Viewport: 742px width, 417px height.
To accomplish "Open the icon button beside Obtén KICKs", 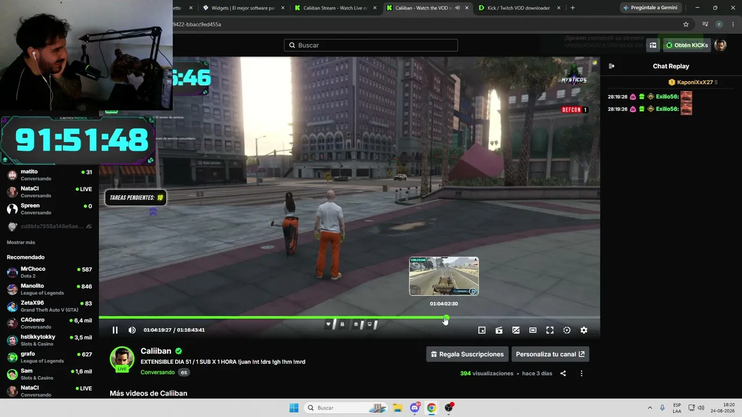I will (653, 45).
